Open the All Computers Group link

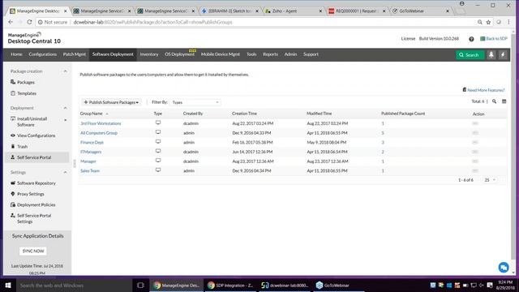(x=99, y=133)
